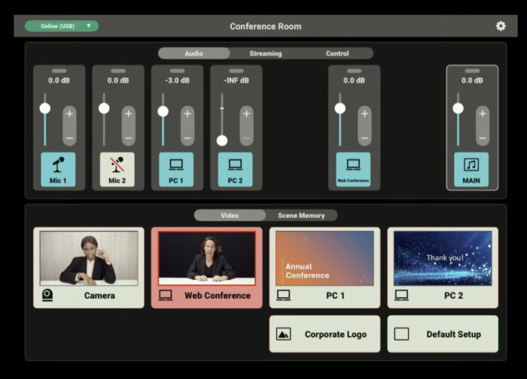
Task: Increase Mic 1 level with plus button
Action: 69,114
